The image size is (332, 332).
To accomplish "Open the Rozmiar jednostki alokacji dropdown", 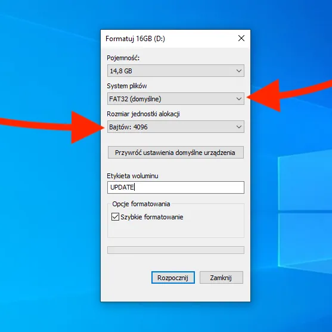I will point(175,127).
